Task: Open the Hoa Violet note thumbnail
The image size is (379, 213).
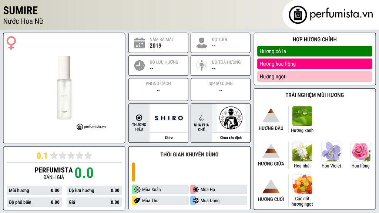Action: pos(331,152)
